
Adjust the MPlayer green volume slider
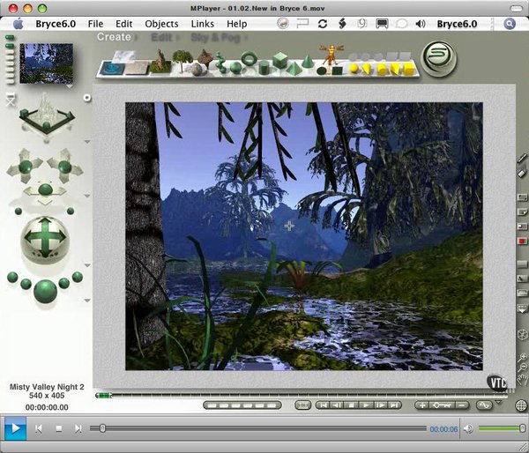(502, 428)
